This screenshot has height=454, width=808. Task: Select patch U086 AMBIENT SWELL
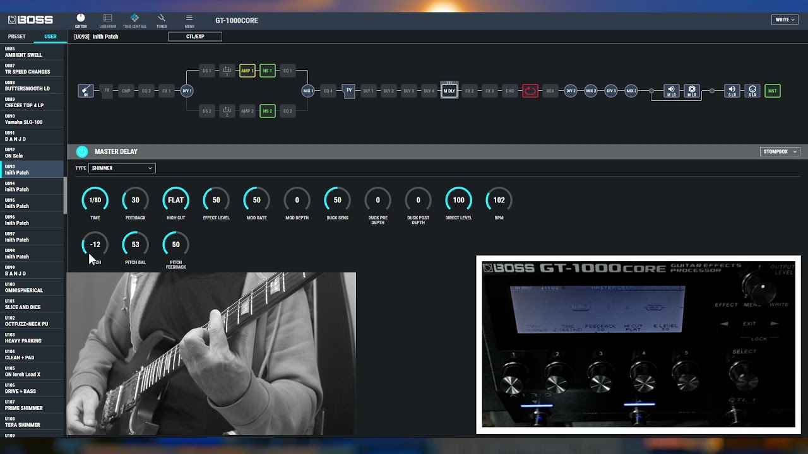click(32, 52)
